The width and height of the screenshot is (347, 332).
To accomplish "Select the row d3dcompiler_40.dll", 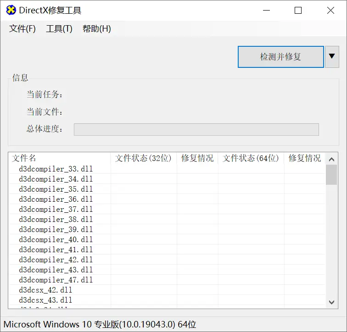I will 167,240.
